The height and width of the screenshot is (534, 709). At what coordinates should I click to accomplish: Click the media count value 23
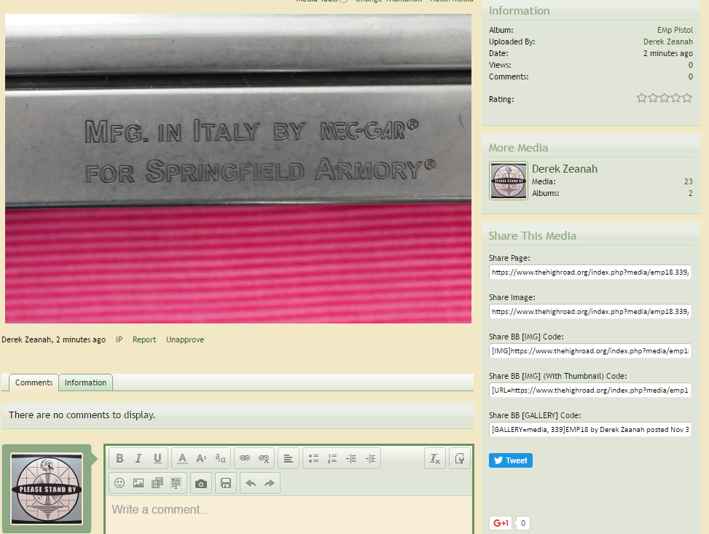point(688,181)
